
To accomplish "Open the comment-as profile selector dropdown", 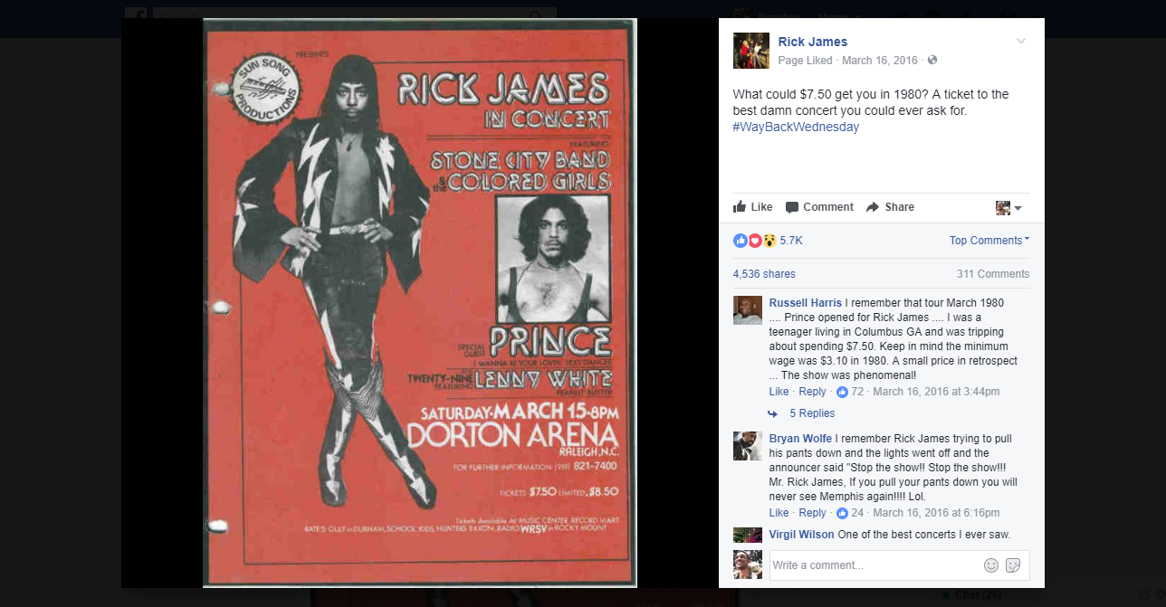I will (1008, 208).
